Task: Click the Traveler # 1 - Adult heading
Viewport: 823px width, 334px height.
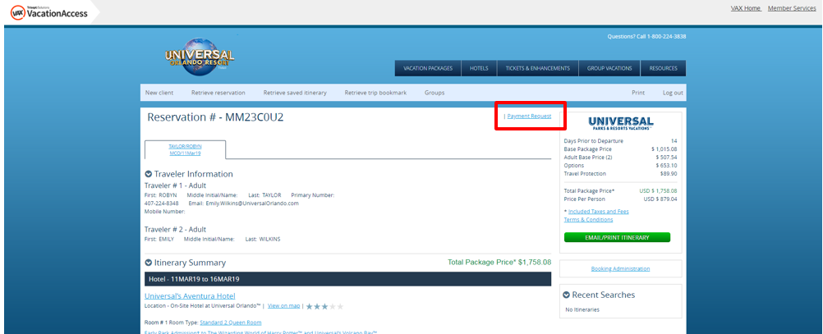Action: pos(175,185)
